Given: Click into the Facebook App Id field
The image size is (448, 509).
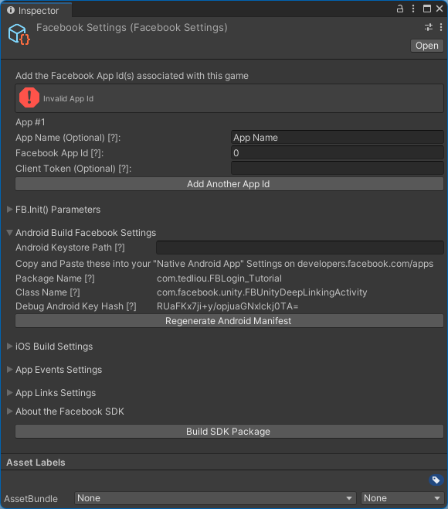Looking at the screenshot, I should point(337,153).
